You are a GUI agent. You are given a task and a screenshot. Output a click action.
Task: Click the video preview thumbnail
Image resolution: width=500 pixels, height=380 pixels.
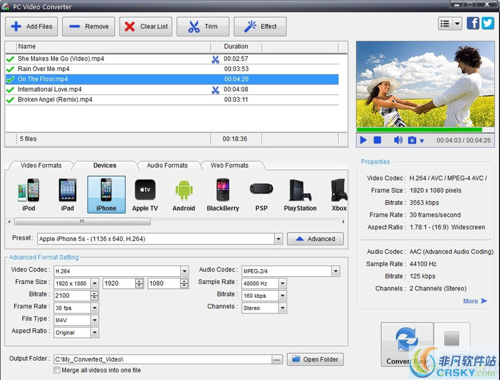[x=426, y=84]
